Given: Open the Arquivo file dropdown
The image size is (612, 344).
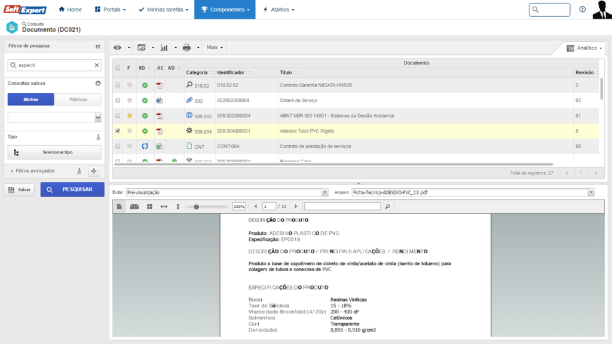Looking at the screenshot, I should pyautogui.click(x=591, y=192).
